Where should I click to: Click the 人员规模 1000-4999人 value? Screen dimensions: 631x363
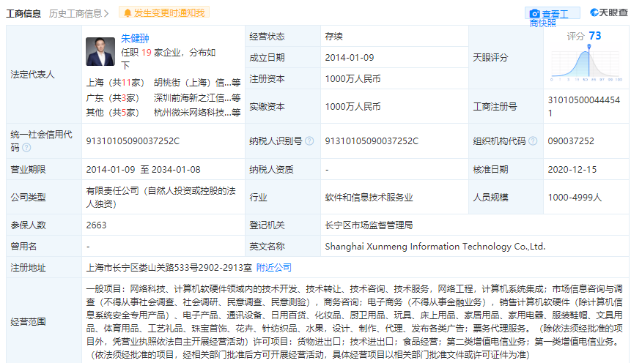(x=575, y=198)
